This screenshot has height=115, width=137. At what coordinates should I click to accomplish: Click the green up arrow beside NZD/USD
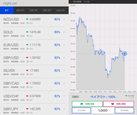27,19
